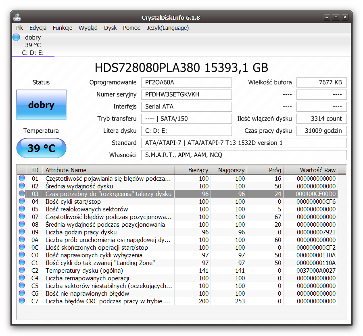Click the power-on hours field 31009 godzin
363x336 pixels.
click(x=321, y=131)
